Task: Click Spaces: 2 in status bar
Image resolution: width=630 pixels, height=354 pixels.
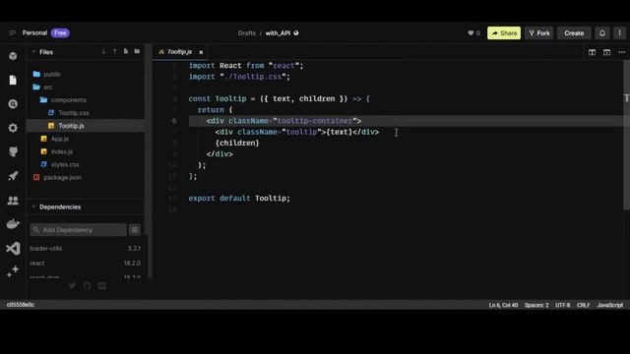Action: pos(536,305)
